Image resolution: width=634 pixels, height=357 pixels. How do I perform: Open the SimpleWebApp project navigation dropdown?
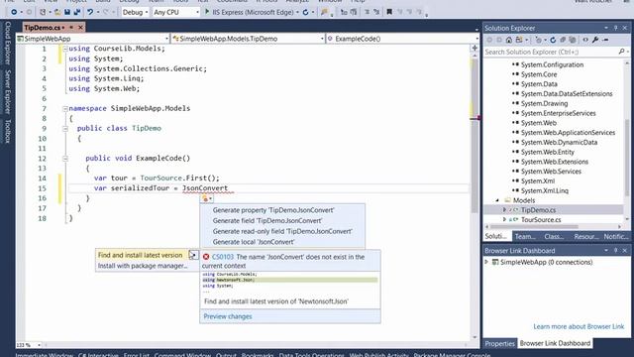click(92, 39)
